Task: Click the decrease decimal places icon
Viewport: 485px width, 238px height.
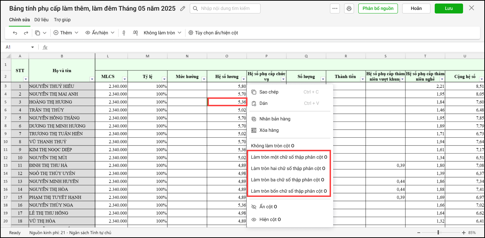Action: tap(124, 33)
